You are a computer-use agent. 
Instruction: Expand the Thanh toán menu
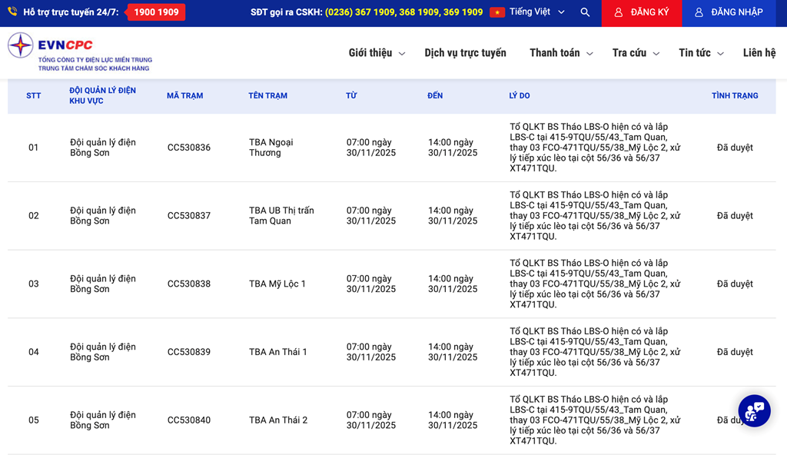click(x=560, y=53)
